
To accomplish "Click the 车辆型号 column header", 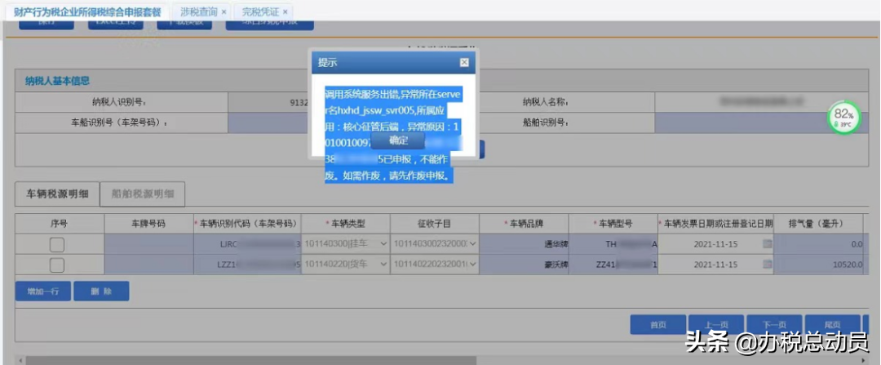I will (x=613, y=224).
